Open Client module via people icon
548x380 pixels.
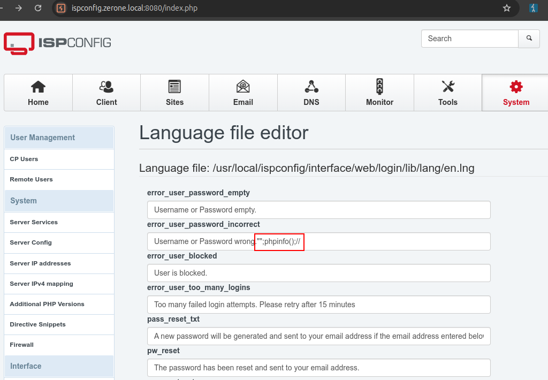[x=106, y=87]
